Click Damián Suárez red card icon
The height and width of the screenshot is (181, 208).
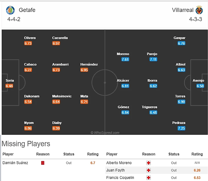pos(43,163)
